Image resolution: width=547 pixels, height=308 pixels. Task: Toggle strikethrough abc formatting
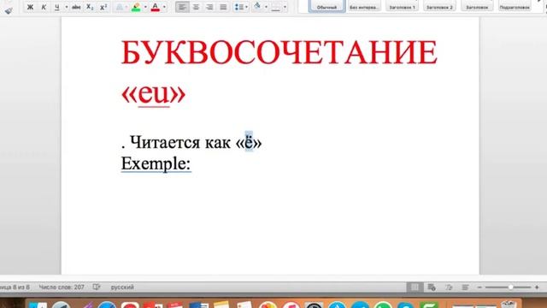click(x=76, y=7)
